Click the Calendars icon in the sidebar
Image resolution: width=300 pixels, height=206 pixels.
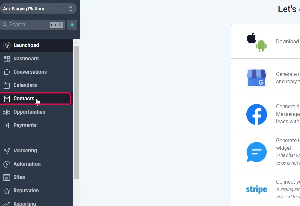(x=7, y=85)
